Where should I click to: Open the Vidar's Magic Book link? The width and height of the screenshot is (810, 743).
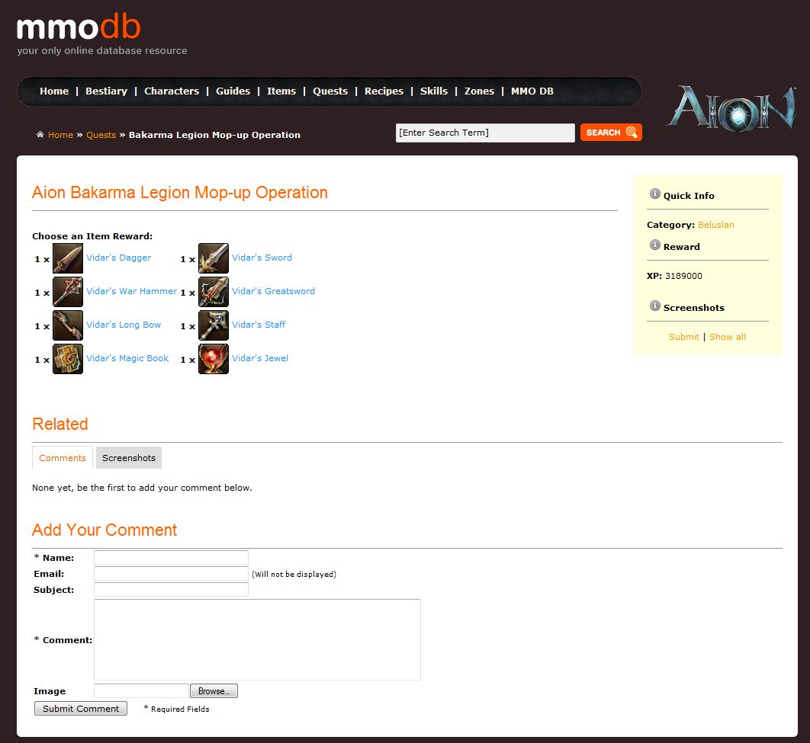pyautogui.click(x=127, y=358)
